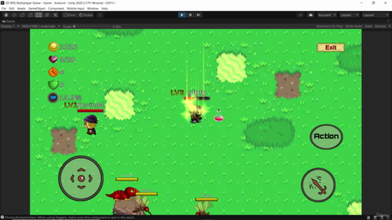Click the heart health icon
The height and width of the screenshot is (220, 392).
(53, 59)
